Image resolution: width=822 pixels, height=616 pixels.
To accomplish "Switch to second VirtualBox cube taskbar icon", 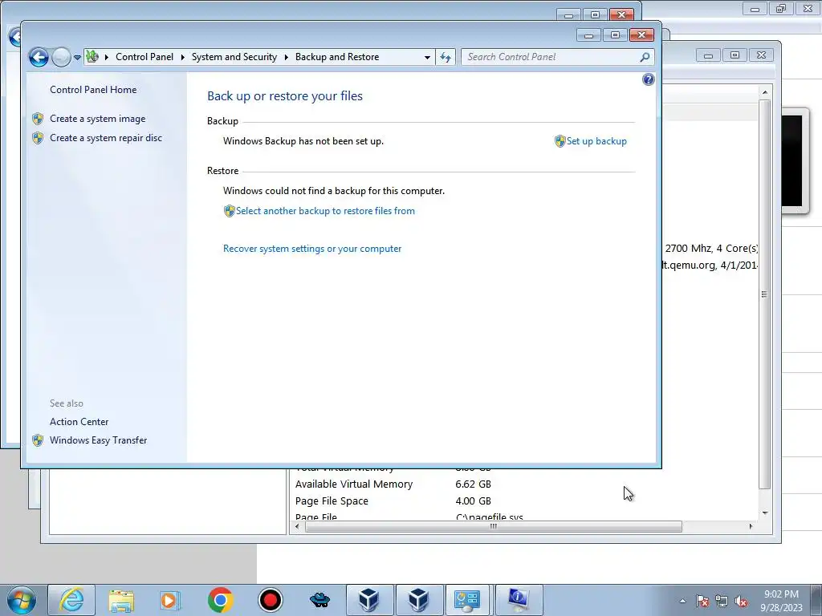I will click(x=419, y=600).
